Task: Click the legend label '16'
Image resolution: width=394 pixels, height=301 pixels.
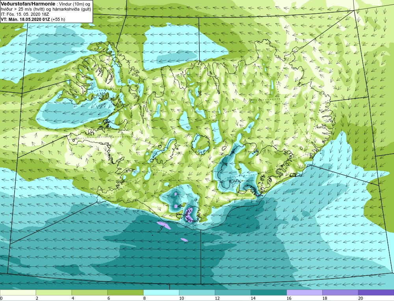Action: 289,298
